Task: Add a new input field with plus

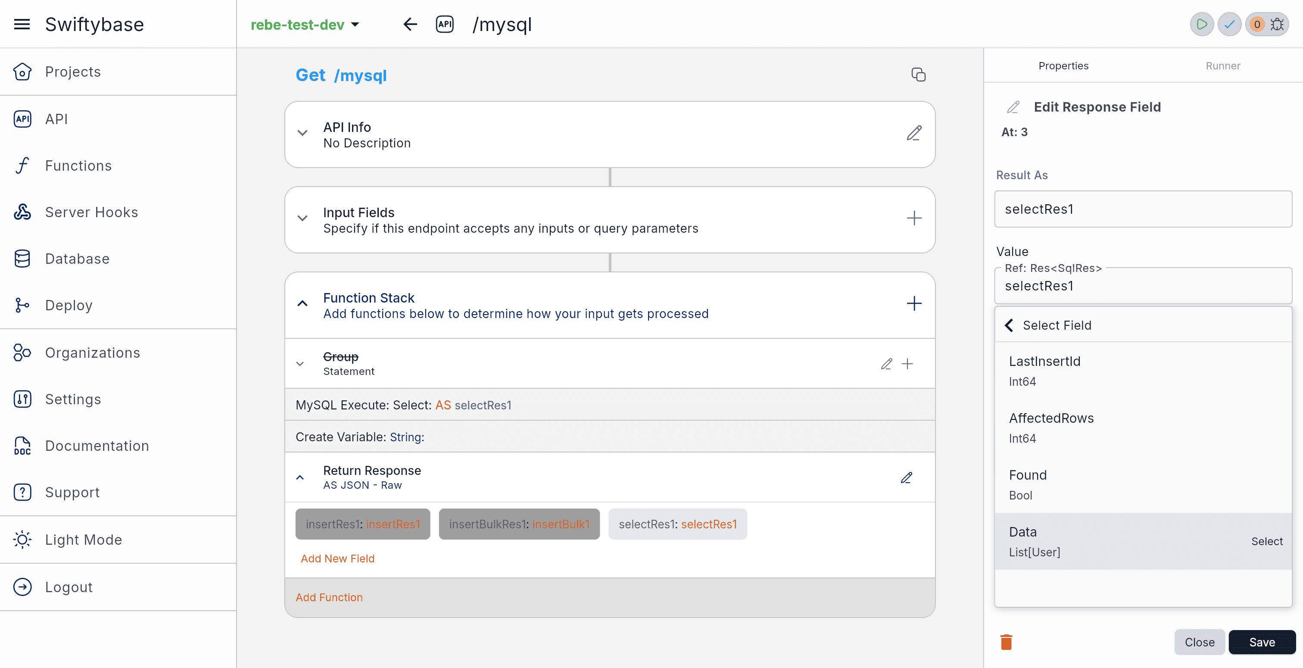Action: point(914,219)
